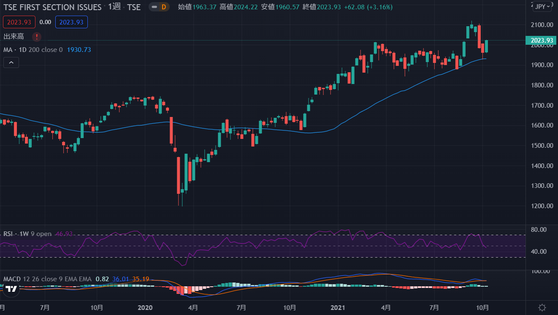This screenshot has width=558, height=315.
Task: Click 1200.00 on the price axis
Action: (x=542, y=206)
